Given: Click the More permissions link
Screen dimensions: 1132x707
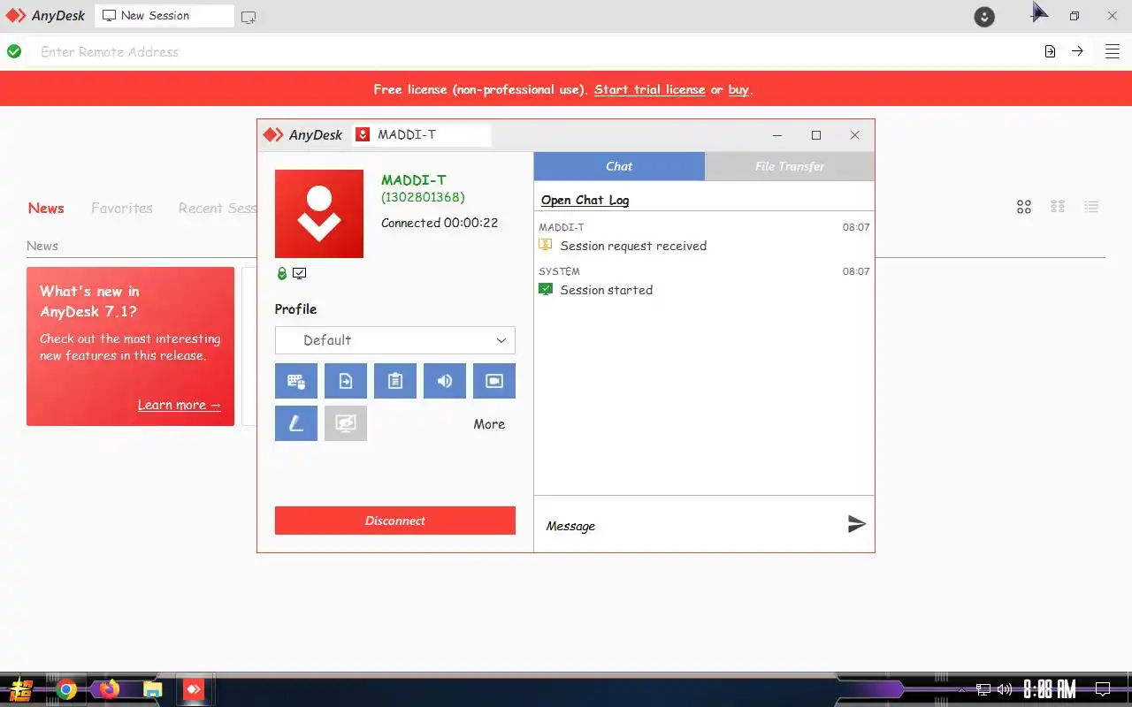Looking at the screenshot, I should coord(489,424).
